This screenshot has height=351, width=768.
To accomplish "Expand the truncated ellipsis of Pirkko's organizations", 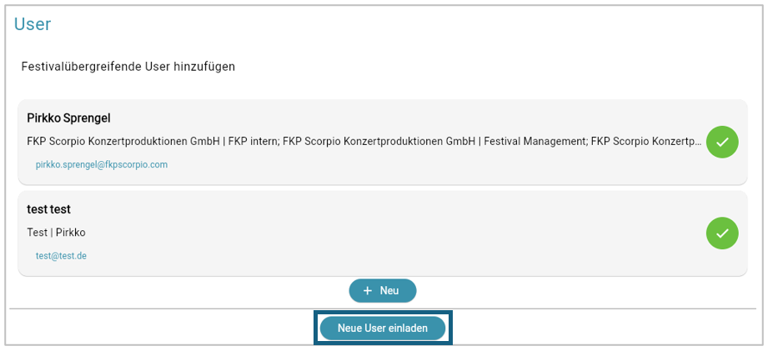I will coord(697,143).
